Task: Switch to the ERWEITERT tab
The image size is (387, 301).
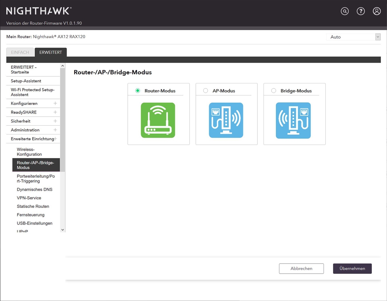Action: coord(51,53)
